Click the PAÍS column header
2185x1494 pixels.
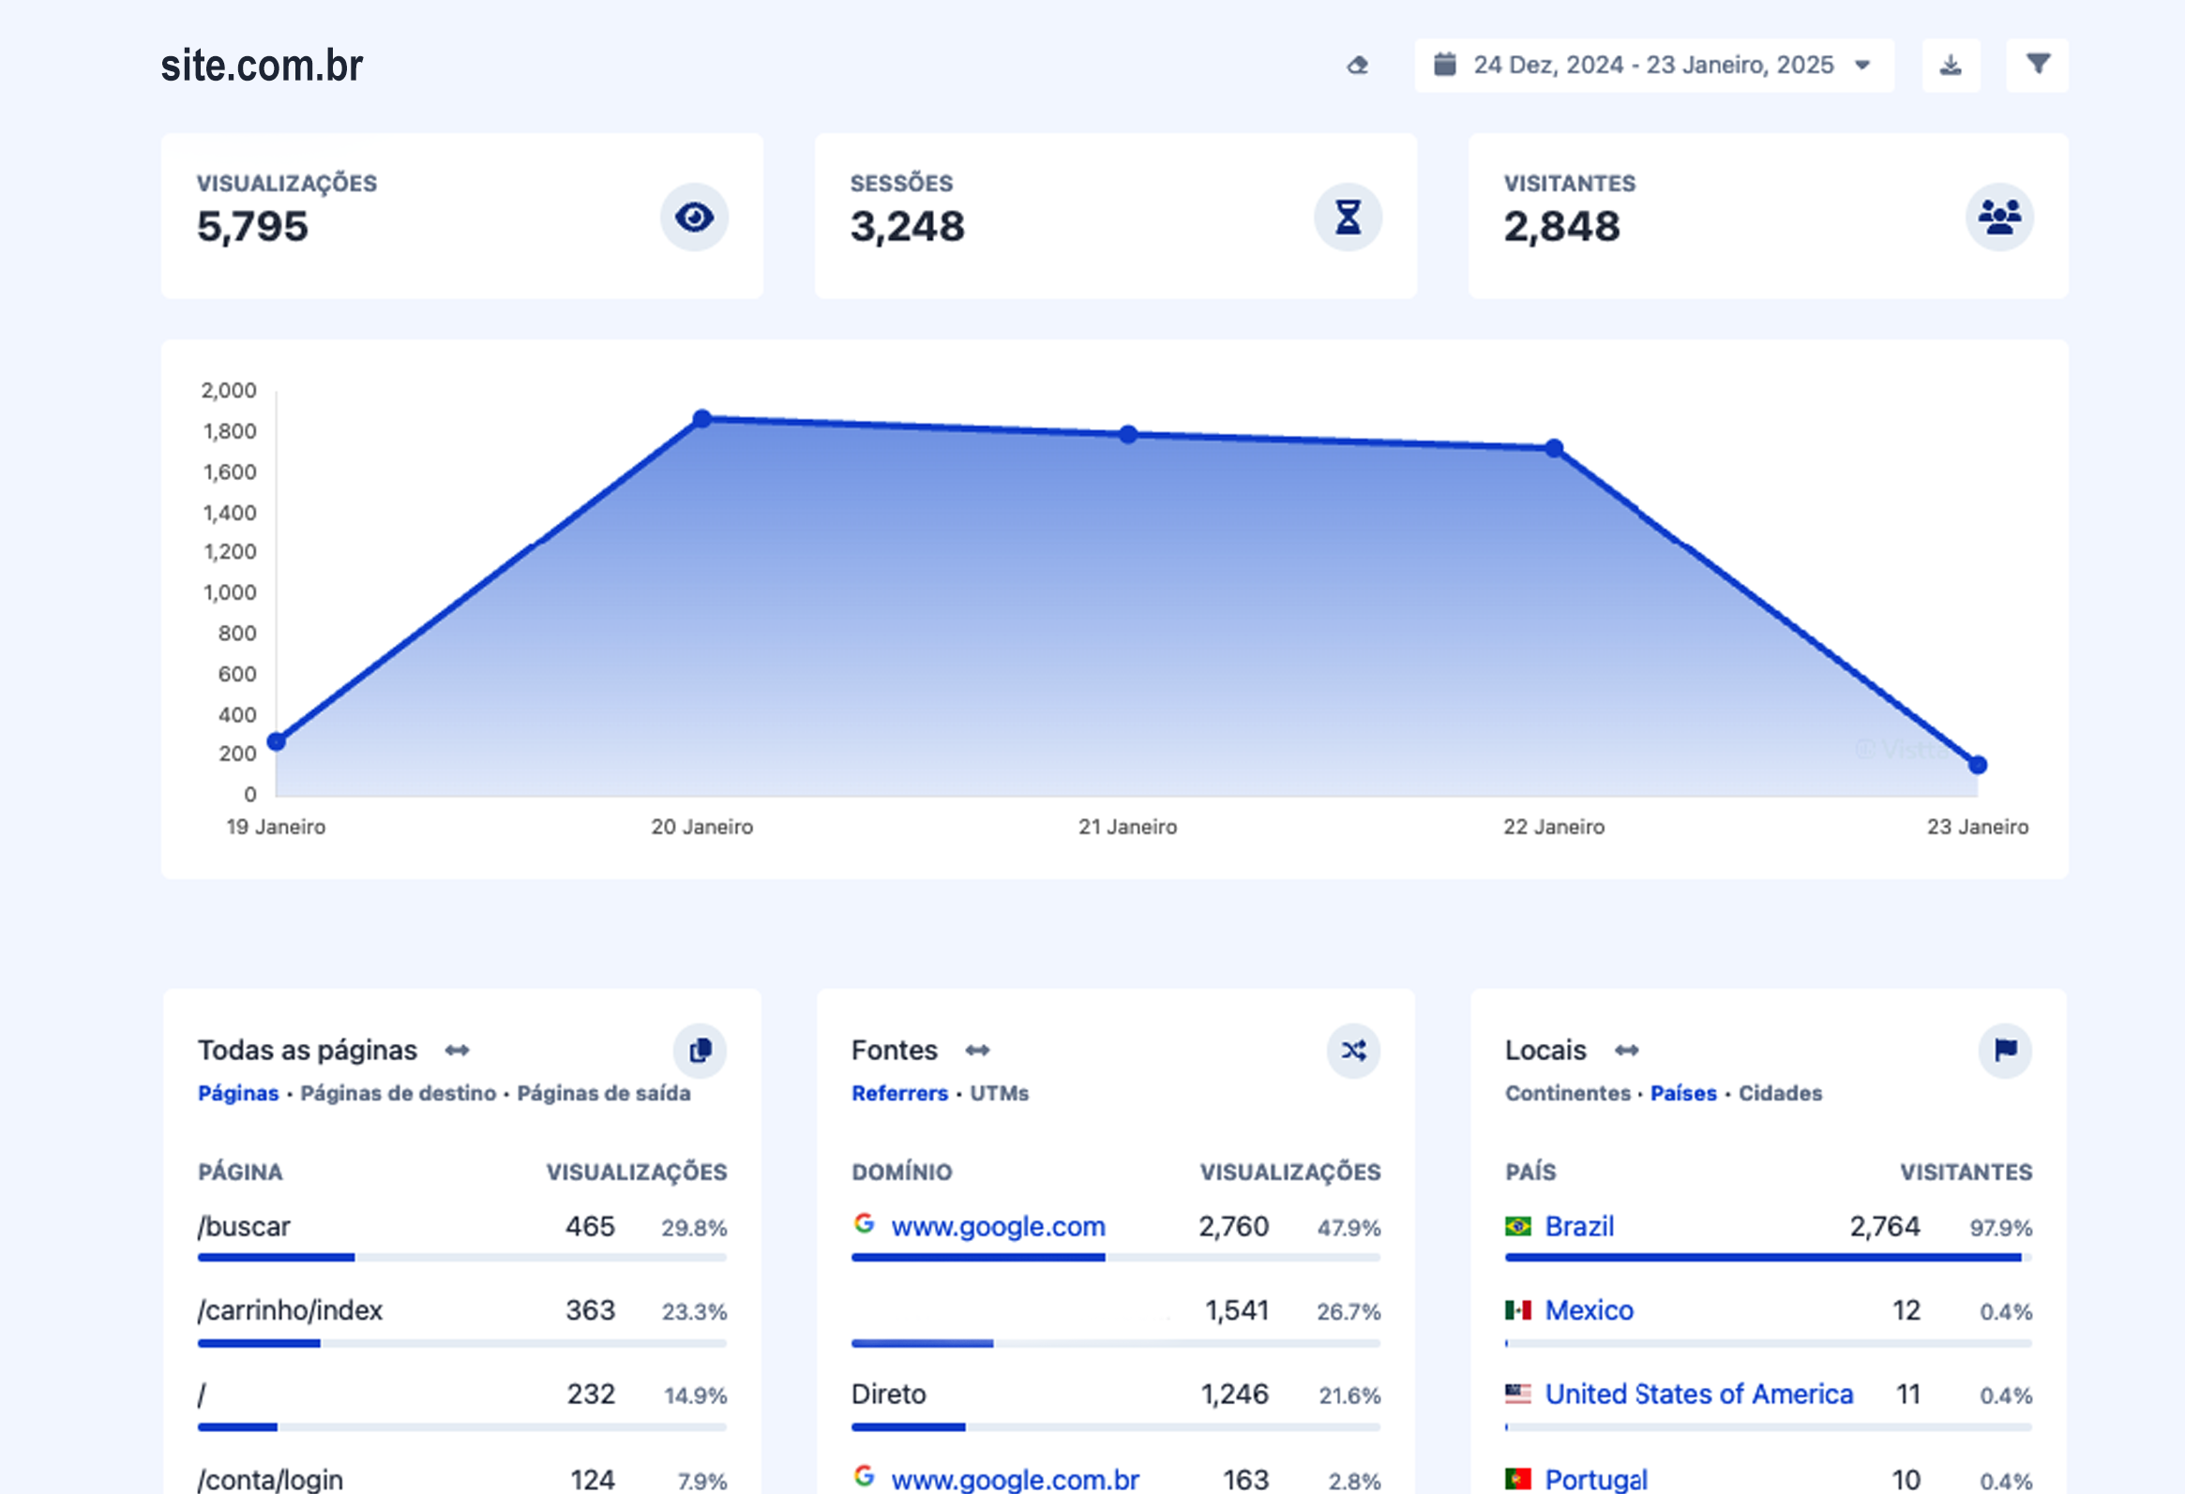[x=1530, y=1172]
